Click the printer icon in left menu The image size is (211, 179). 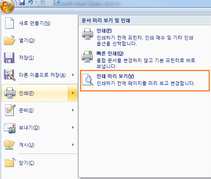10,93
